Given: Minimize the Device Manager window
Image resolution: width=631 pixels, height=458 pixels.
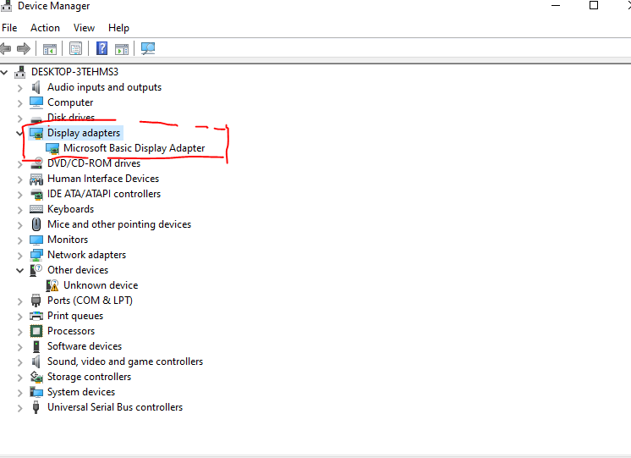Looking at the screenshot, I should click(x=556, y=5).
